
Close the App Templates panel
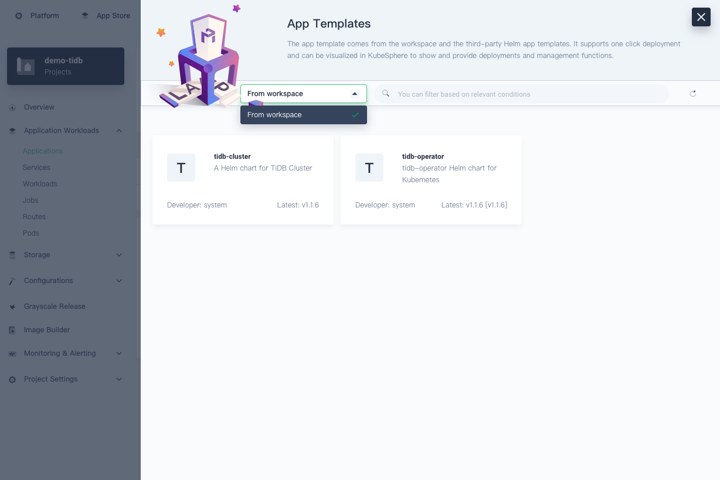(x=701, y=17)
